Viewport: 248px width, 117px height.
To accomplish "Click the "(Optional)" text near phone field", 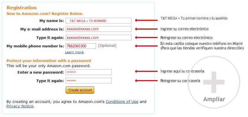I will coord(107,46).
